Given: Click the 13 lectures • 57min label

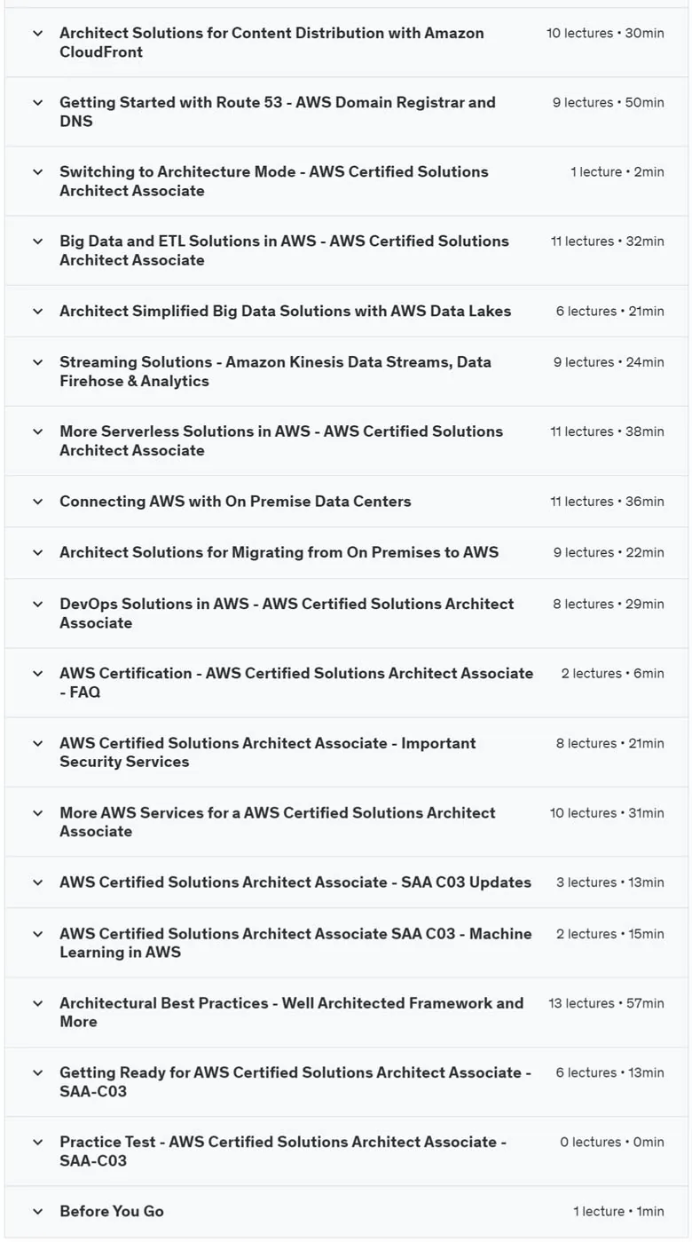Looking at the screenshot, I should pyautogui.click(x=606, y=1003).
